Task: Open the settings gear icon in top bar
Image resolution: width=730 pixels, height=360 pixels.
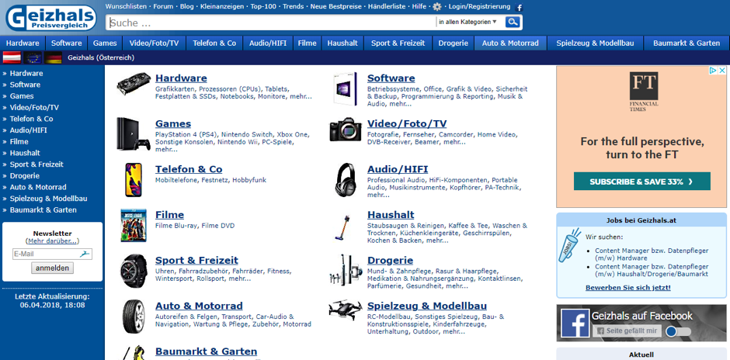Action: [x=436, y=7]
